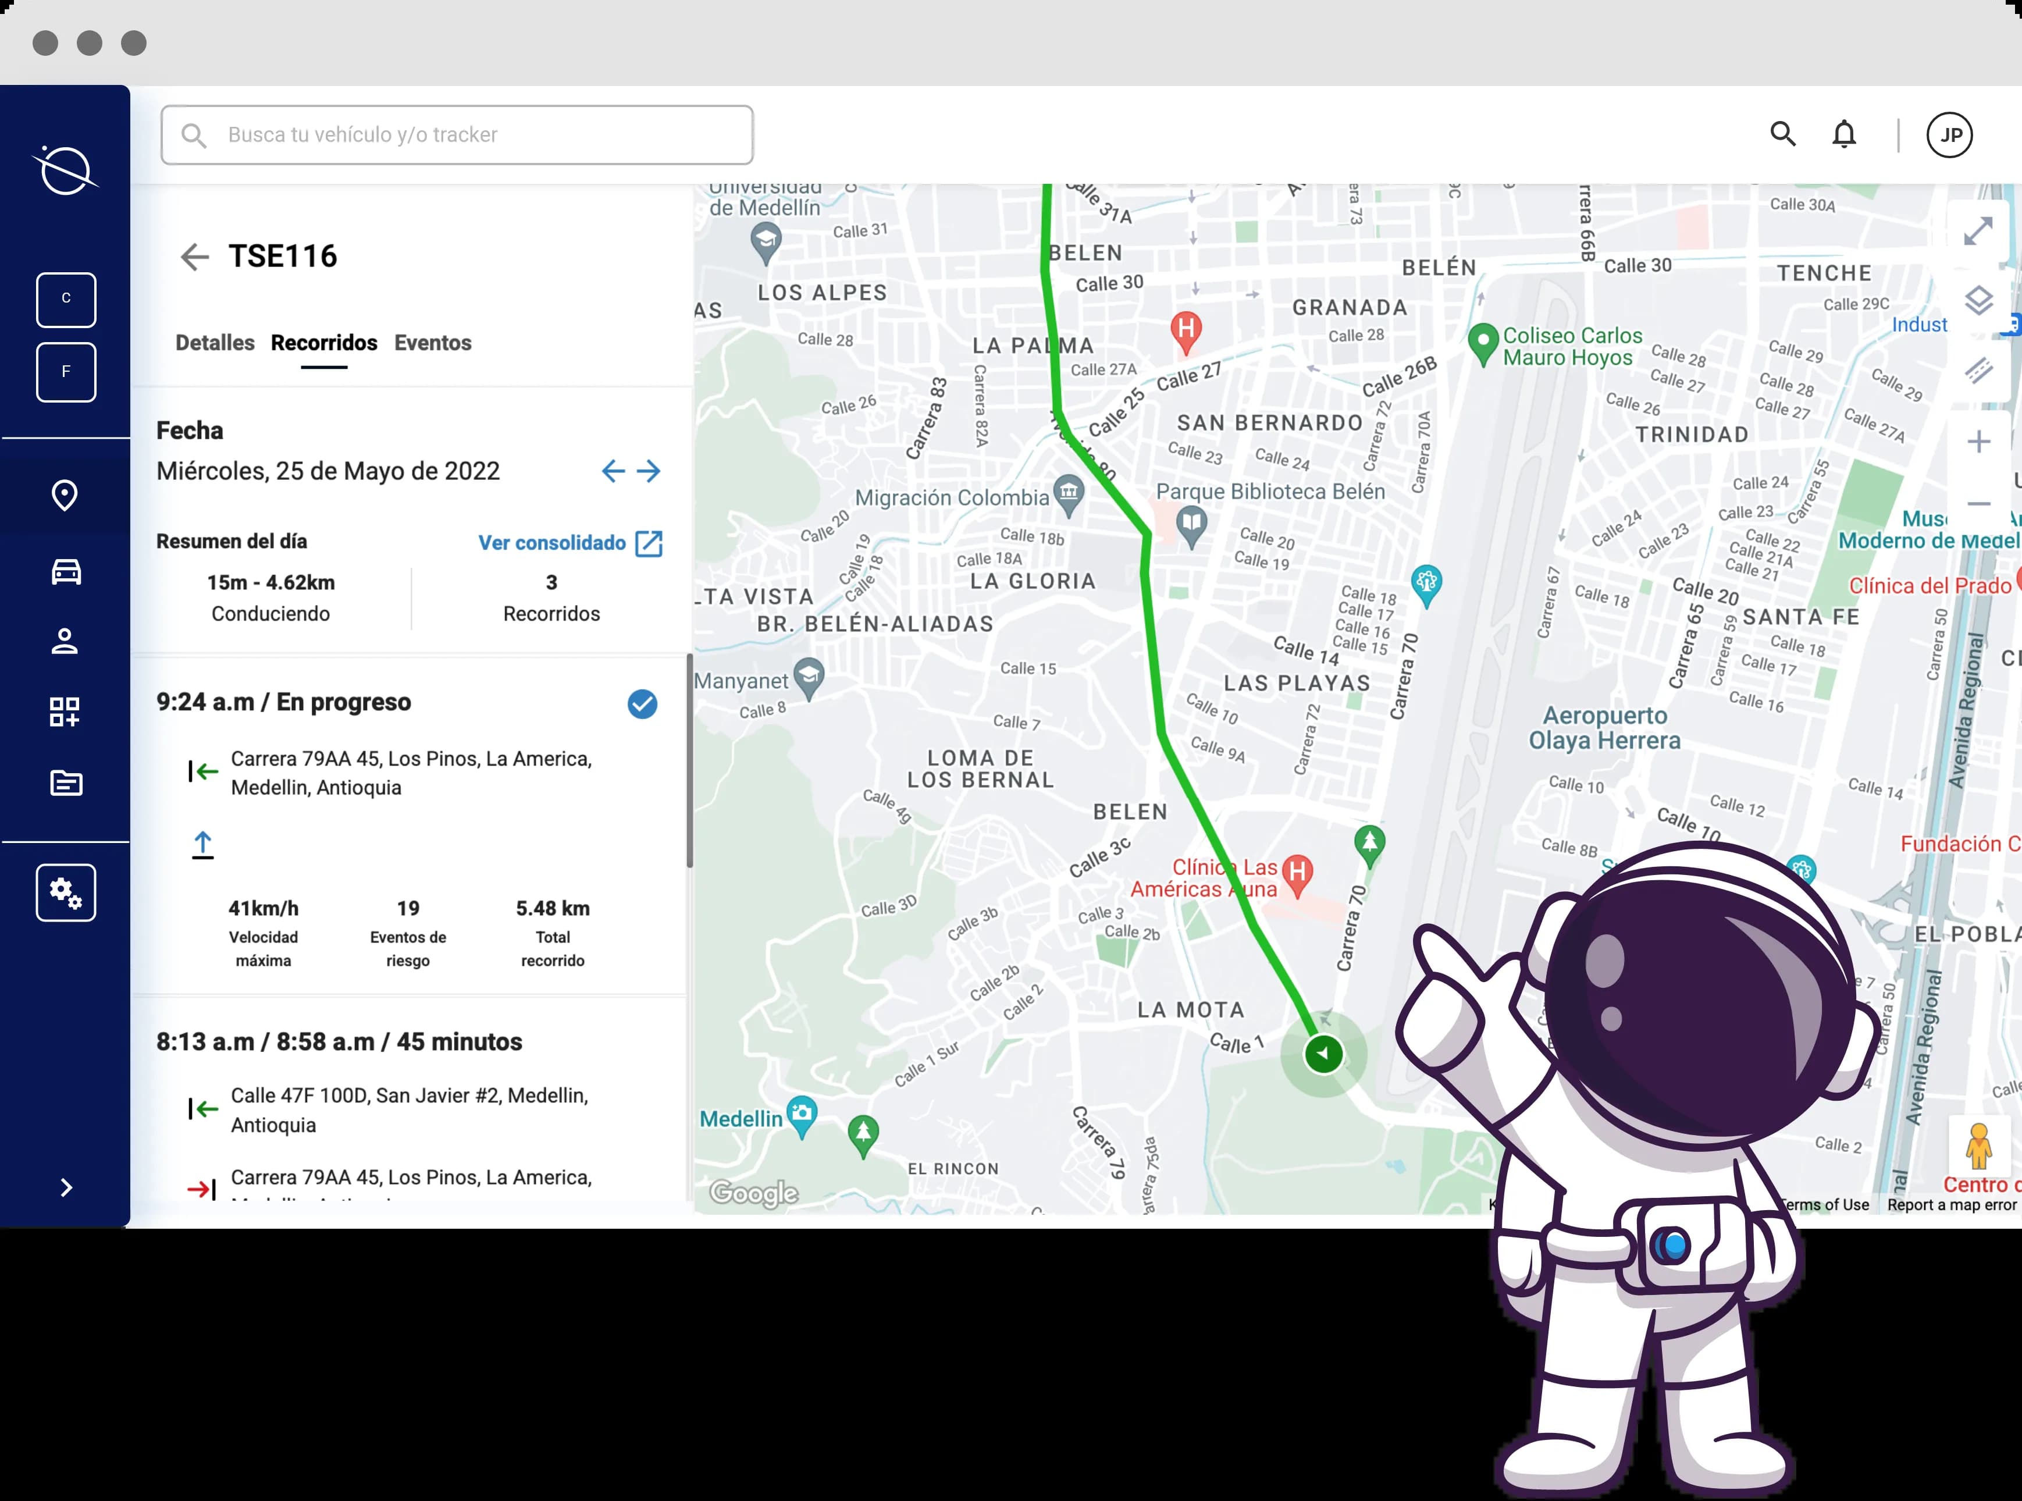Click the green start-point icon of 9:24 trip
The width and height of the screenshot is (2022, 1501).
(x=202, y=771)
